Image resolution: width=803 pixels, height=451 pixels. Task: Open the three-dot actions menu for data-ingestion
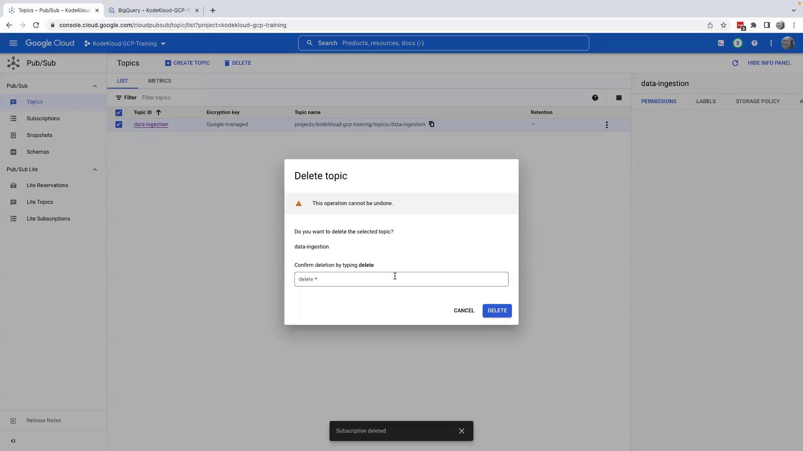(606, 125)
